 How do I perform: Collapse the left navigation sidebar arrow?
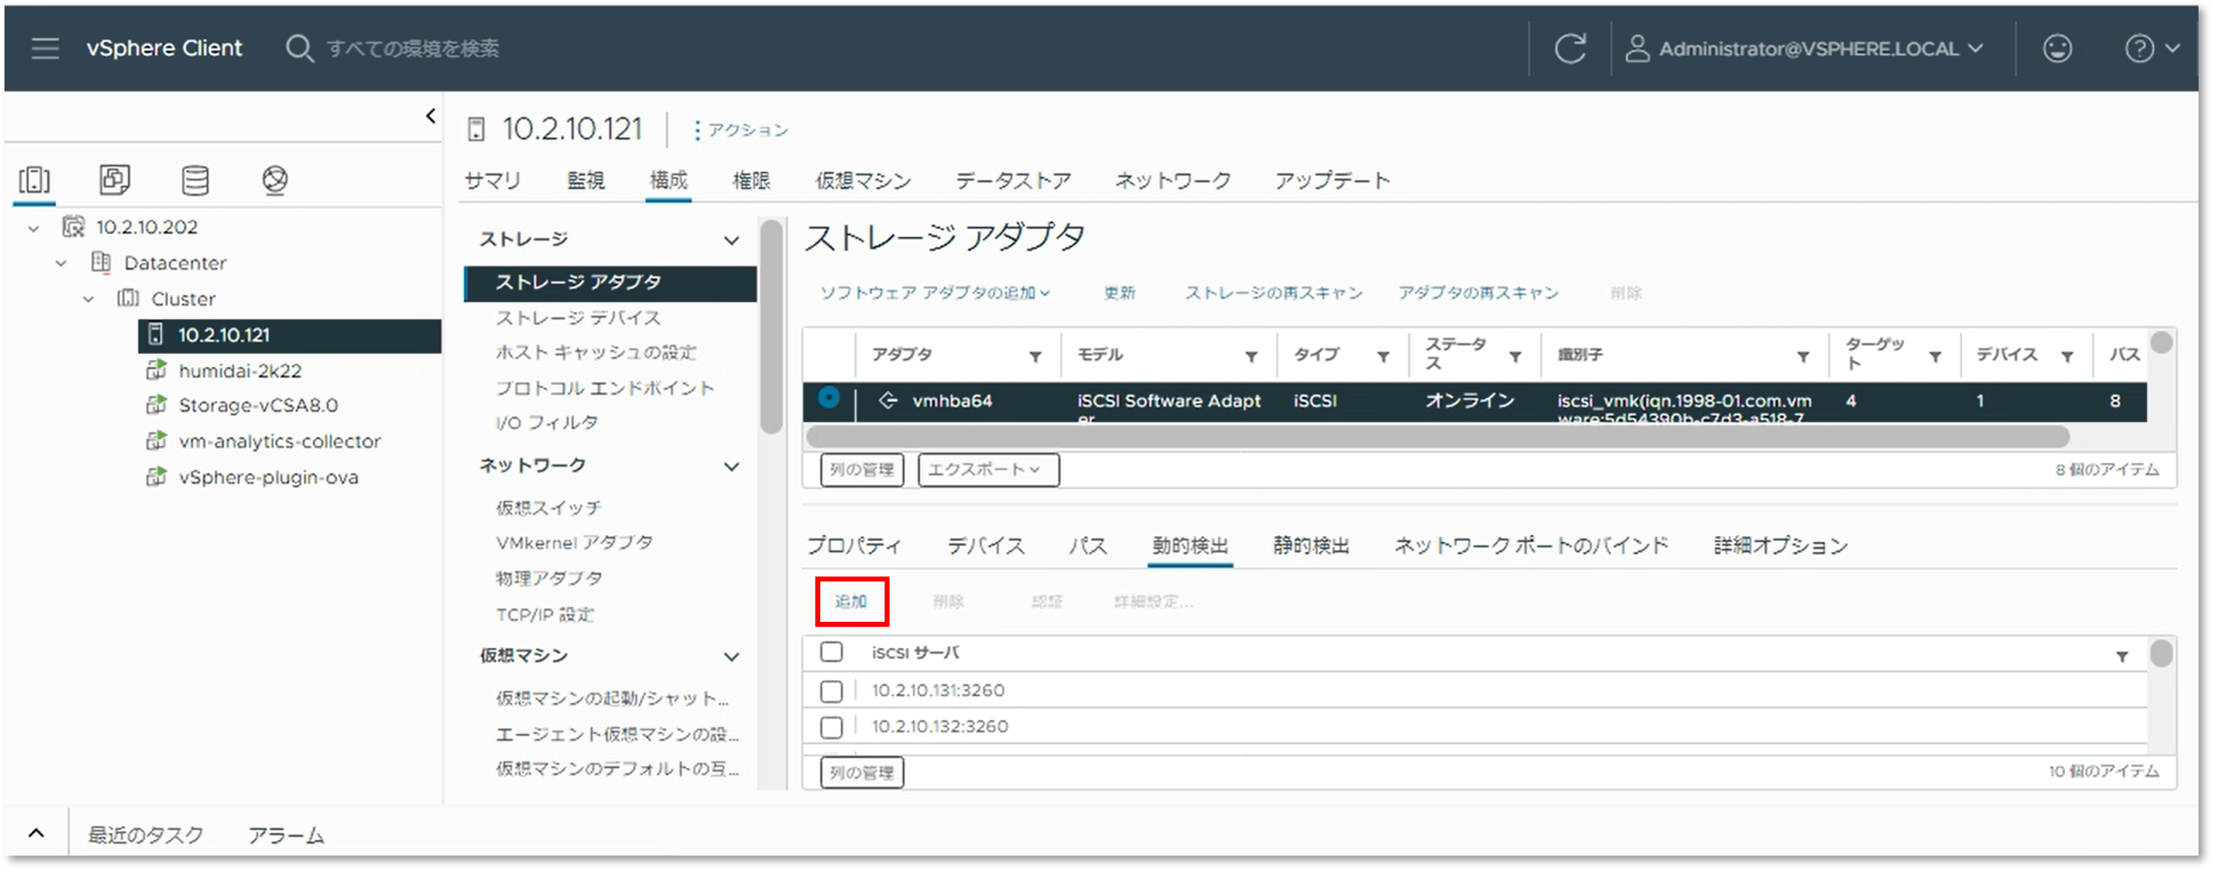[x=430, y=116]
